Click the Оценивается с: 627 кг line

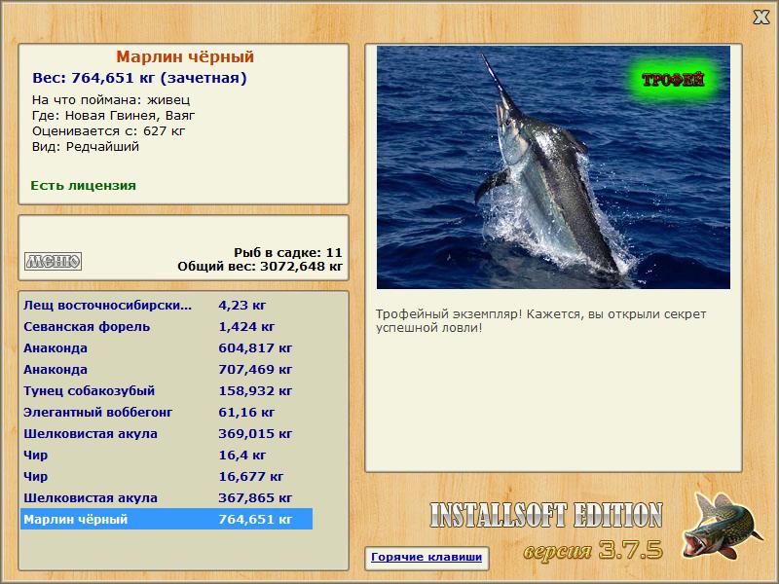(109, 131)
